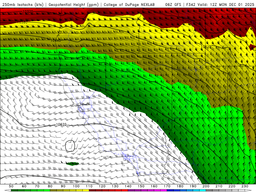
Task: Click the "Valid: 12Z MON DEC 01 2025" text
Action: pos(226,4)
